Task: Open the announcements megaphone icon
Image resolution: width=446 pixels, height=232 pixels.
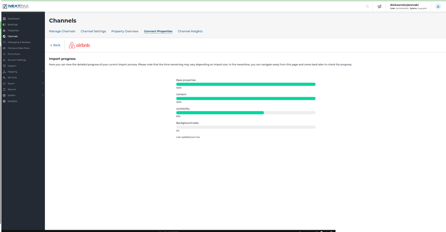Action: pos(379,6)
